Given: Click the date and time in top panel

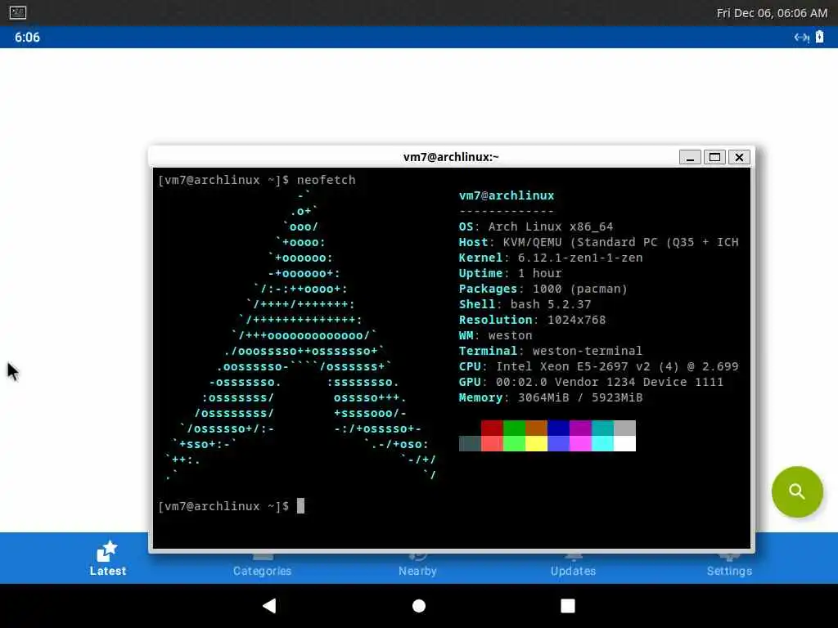Looking at the screenshot, I should tap(772, 13).
